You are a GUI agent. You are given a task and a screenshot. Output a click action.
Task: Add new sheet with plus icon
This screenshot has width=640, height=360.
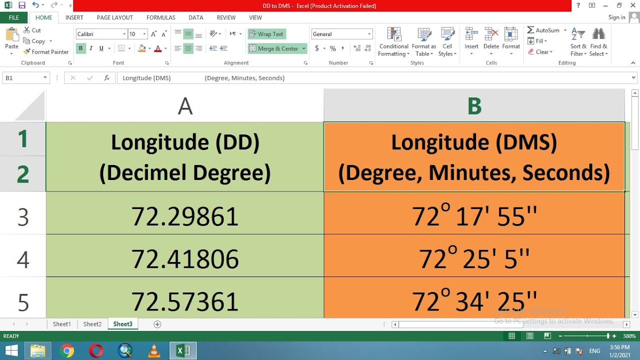click(157, 324)
